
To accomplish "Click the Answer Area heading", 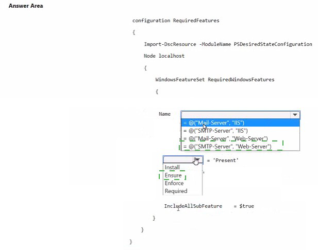I will click(26, 6).
